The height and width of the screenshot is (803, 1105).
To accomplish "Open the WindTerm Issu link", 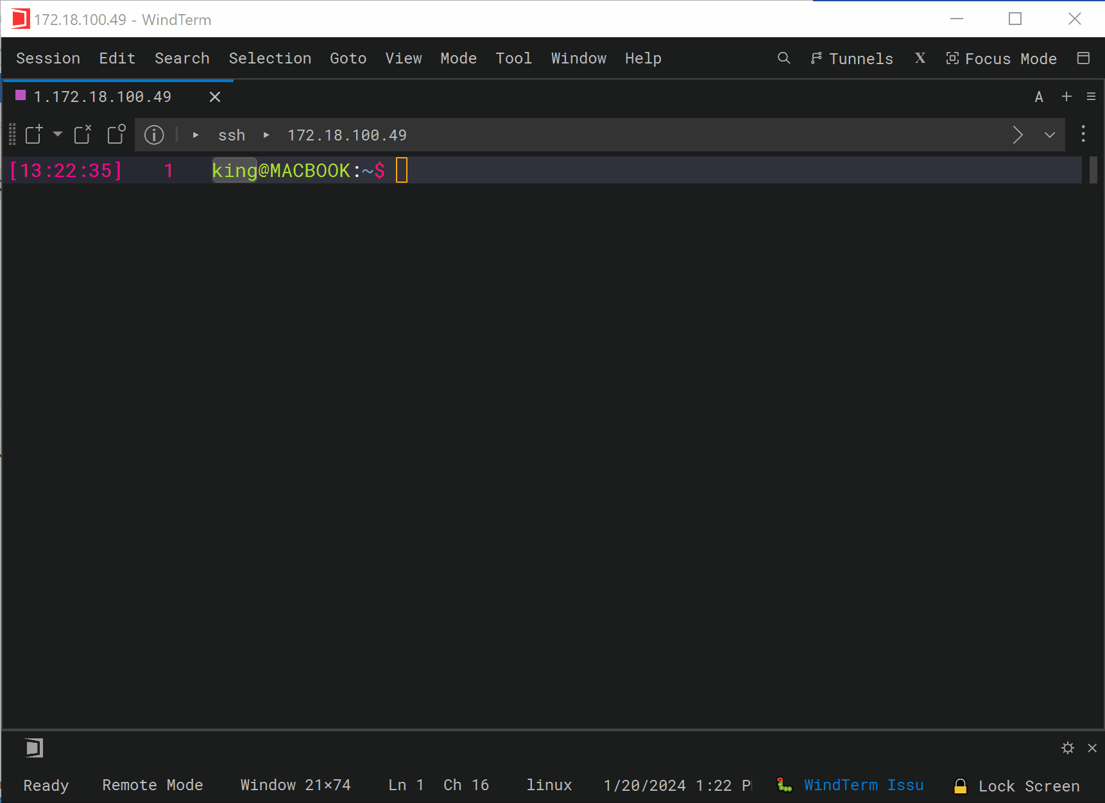I will (864, 784).
